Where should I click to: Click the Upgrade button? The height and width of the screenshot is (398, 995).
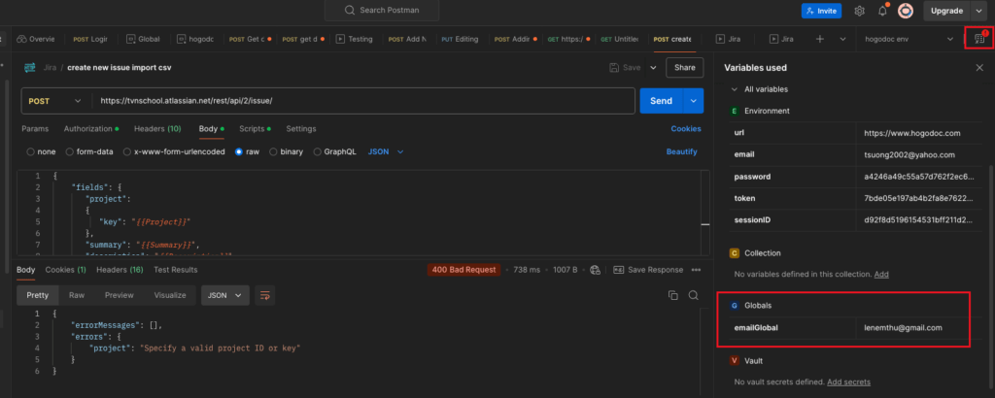tap(946, 11)
